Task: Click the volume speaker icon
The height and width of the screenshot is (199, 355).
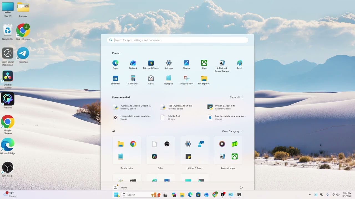Action: pos(338,195)
